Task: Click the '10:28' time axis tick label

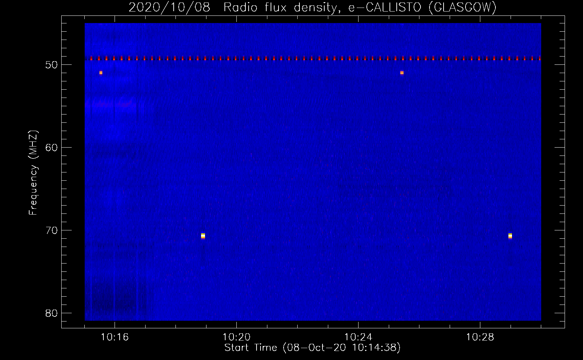Action: tap(480, 337)
